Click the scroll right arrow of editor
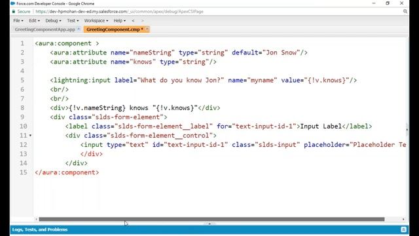 (403, 219)
